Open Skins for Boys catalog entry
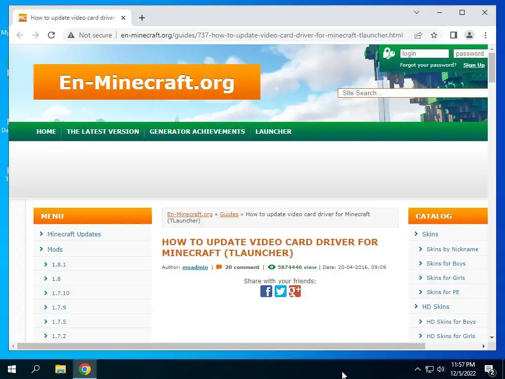The width and height of the screenshot is (505, 379). [x=446, y=264]
